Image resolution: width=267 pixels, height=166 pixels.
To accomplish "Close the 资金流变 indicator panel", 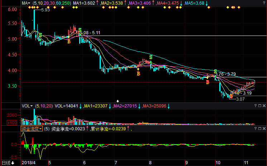I will (x=264, y=129).
